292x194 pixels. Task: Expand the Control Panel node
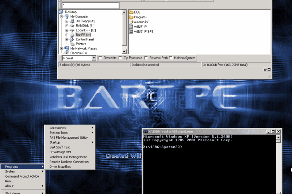pyautogui.click(x=67, y=39)
